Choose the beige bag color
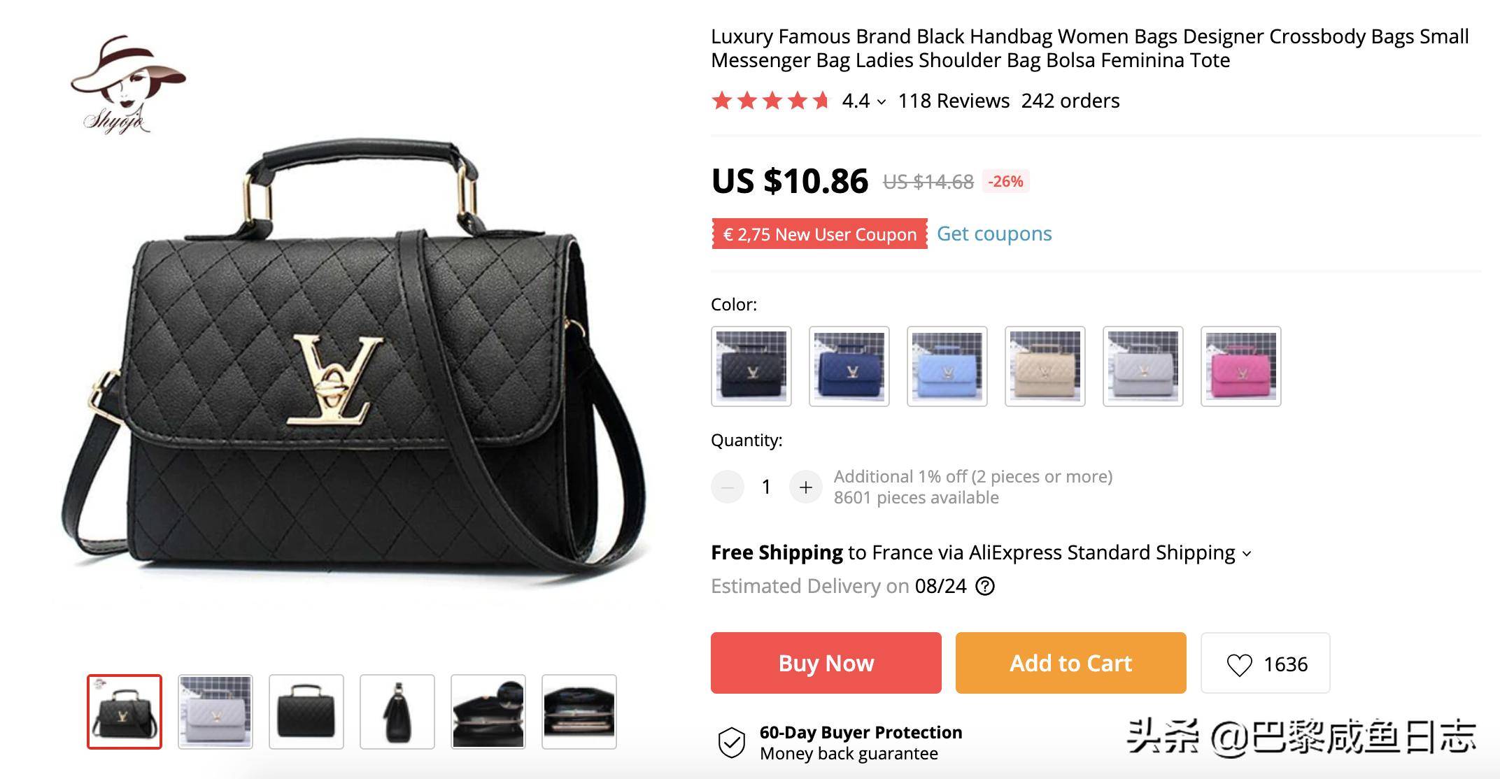The width and height of the screenshot is (1500, 779). pyautogui.click(x=1045, y=366)
